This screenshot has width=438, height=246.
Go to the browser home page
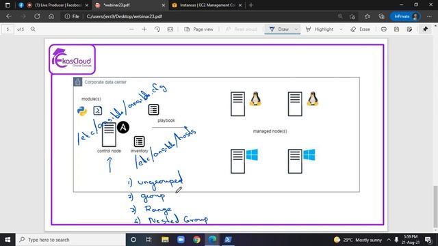[51, 16]
